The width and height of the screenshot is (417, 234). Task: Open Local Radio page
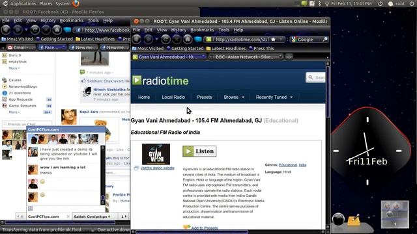[x=173, y=97]
